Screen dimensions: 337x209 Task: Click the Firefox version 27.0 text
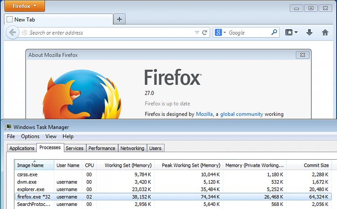[x=149, y=93]
